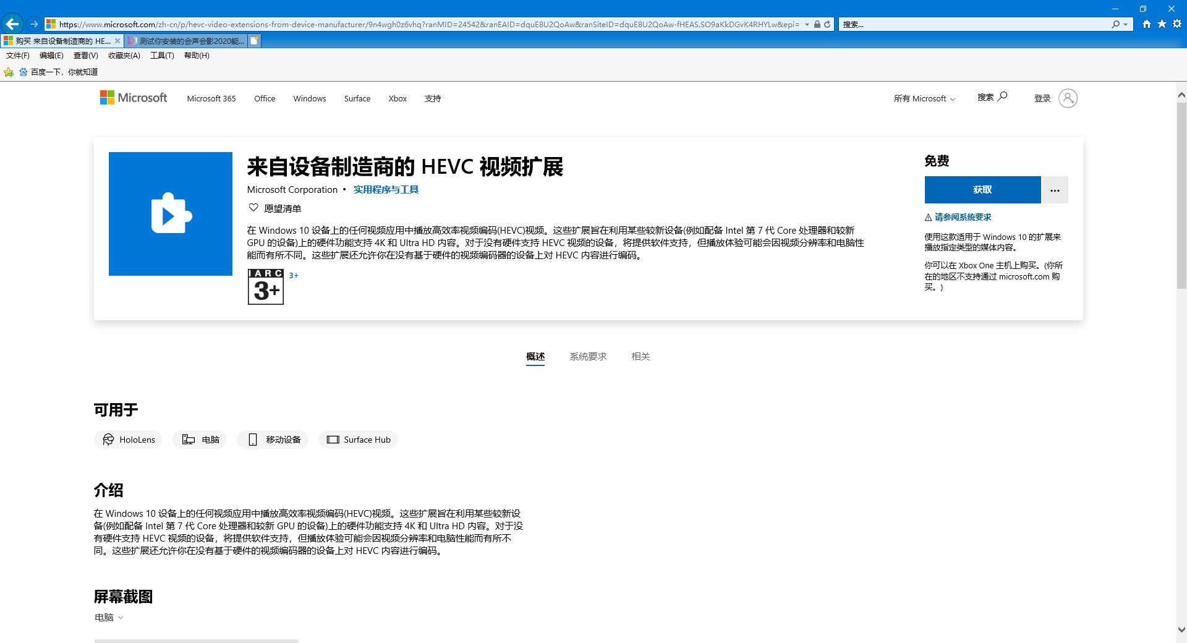Open the 编辑(E) menu
Viewport: 1187px width, 643px height.
(x=51, y=56)
